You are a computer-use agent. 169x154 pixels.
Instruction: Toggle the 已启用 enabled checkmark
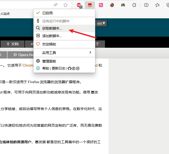(38, 13)
